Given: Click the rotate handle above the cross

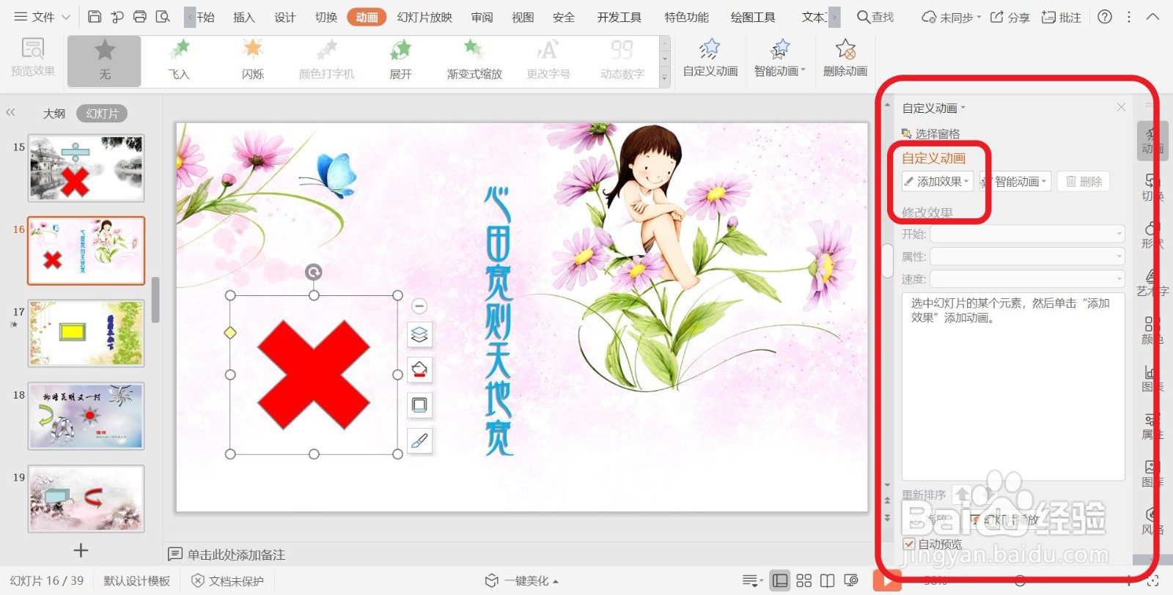Looking at the screenshot, I should pos(313,273).
